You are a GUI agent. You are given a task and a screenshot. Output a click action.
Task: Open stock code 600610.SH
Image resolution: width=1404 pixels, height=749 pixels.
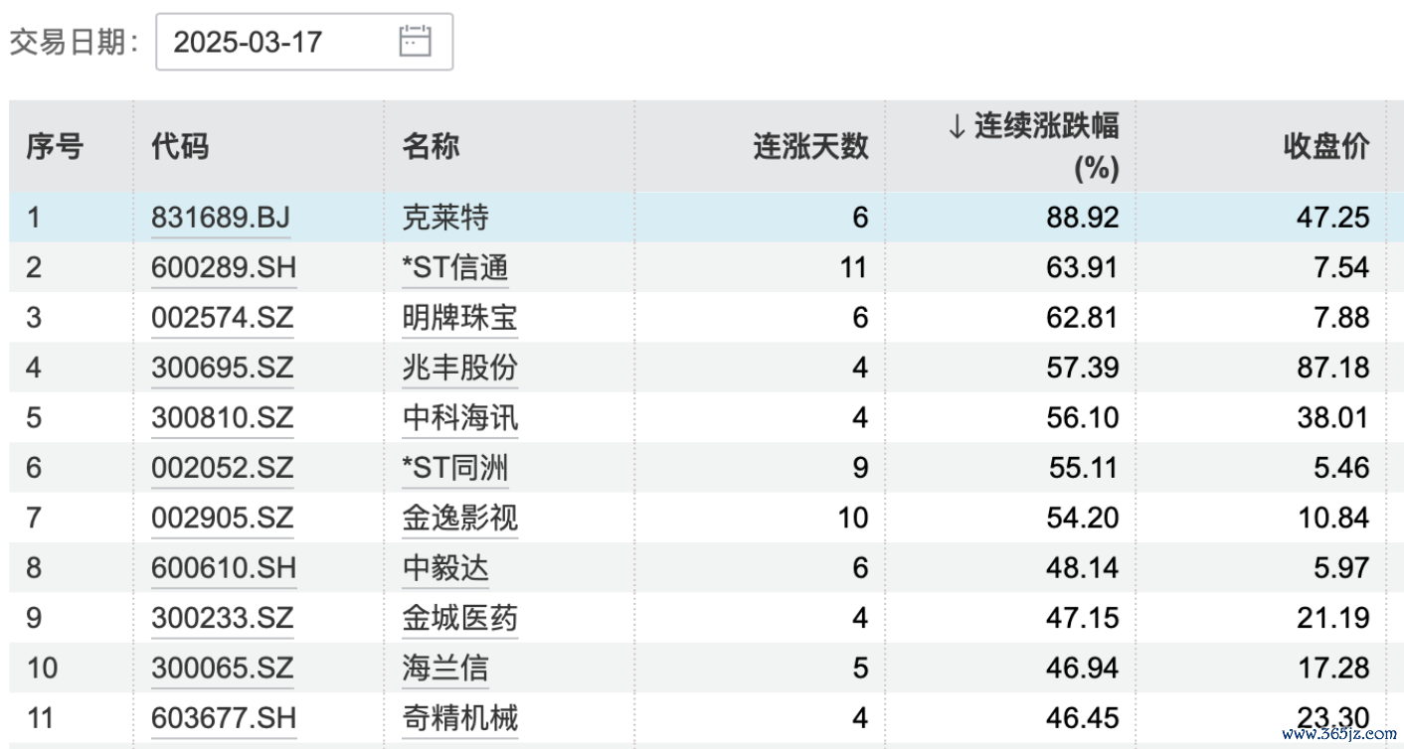224,567
